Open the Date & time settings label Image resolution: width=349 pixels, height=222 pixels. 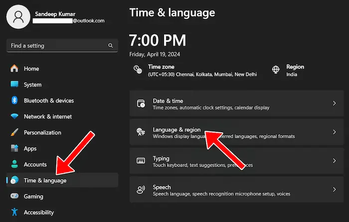pos(168,101)
